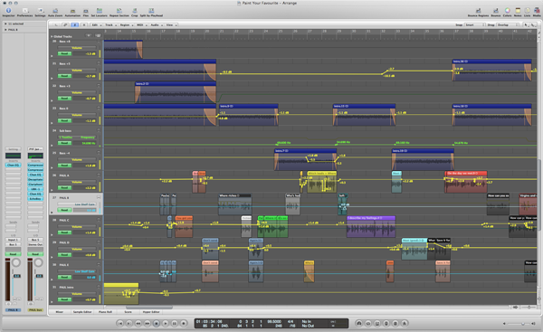Adjust the master volume slider
This screenshot has height=332, width=543.
519,323
